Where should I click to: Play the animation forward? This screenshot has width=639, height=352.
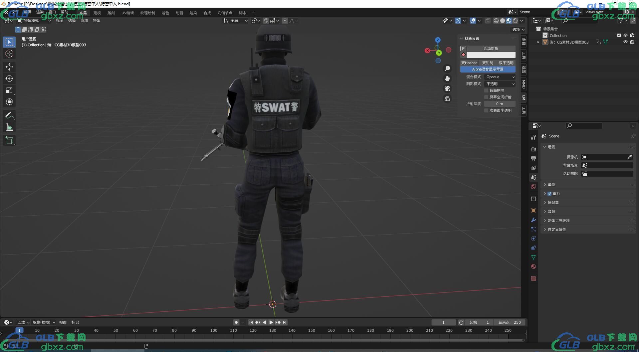point(271,322)
